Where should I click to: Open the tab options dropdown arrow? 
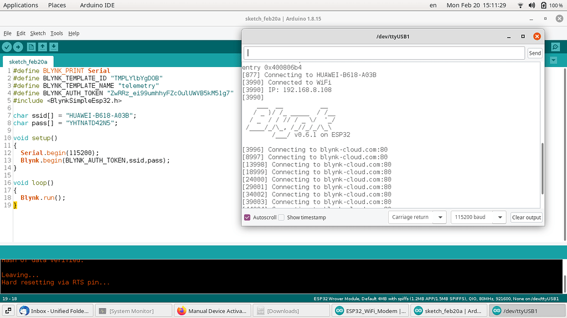(554, 60)
